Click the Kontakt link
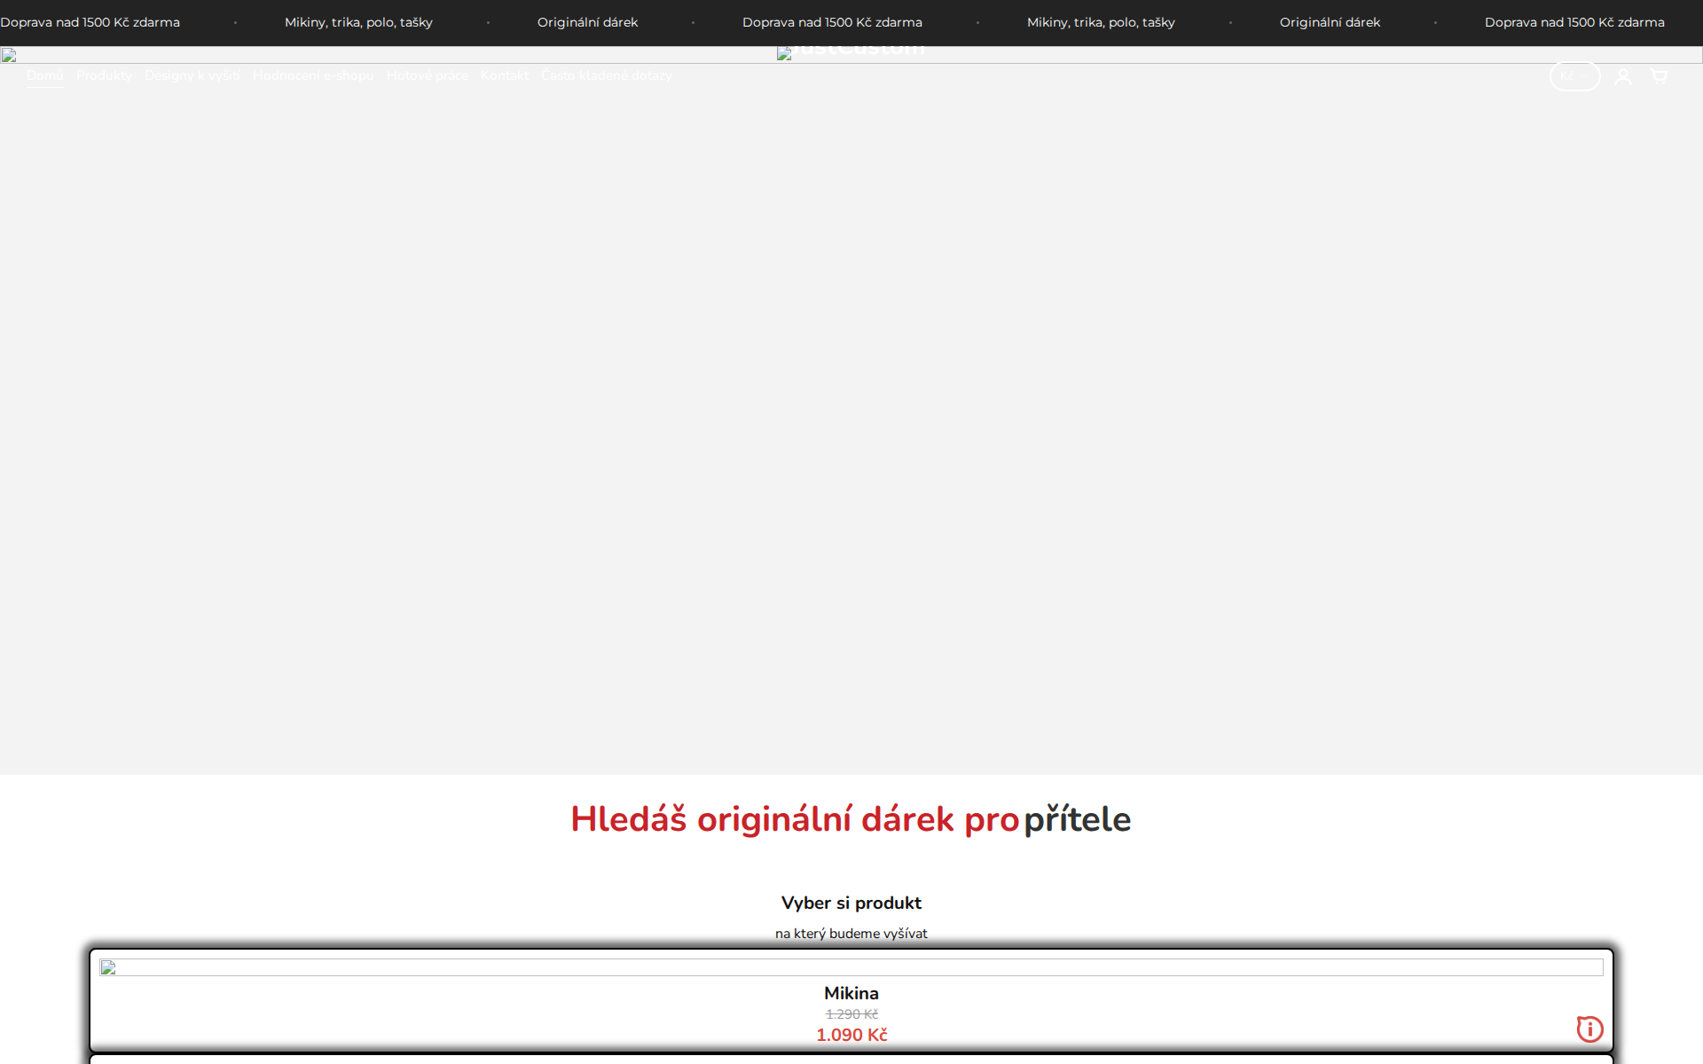 (x=504, y=76)
